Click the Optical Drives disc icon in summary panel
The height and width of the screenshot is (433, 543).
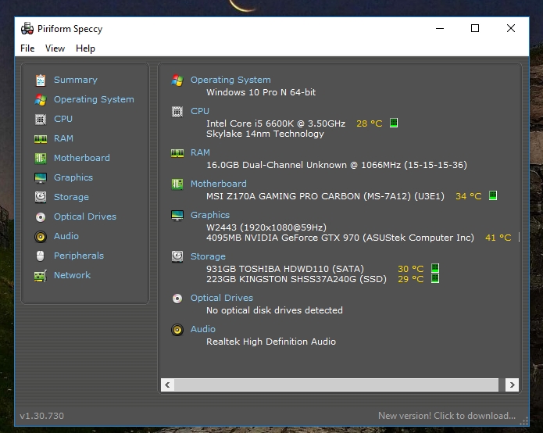coord(177,299)
